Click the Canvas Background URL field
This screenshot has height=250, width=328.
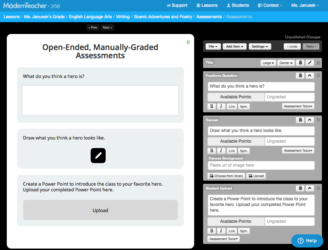pos(261,165)
